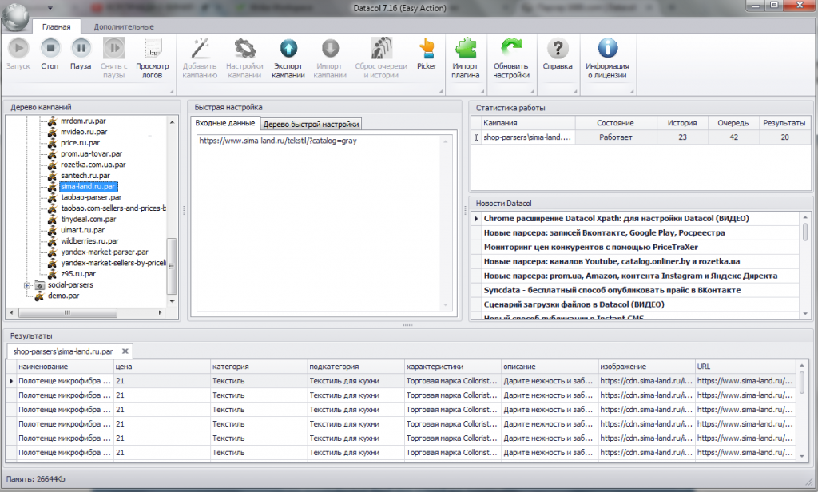Image resolution: width=818 pixels, height=492 pixels.
Task: Sort results by the цена column header
Action: [x=160, y=367]
